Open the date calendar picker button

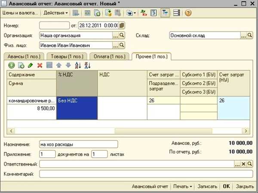122,25
